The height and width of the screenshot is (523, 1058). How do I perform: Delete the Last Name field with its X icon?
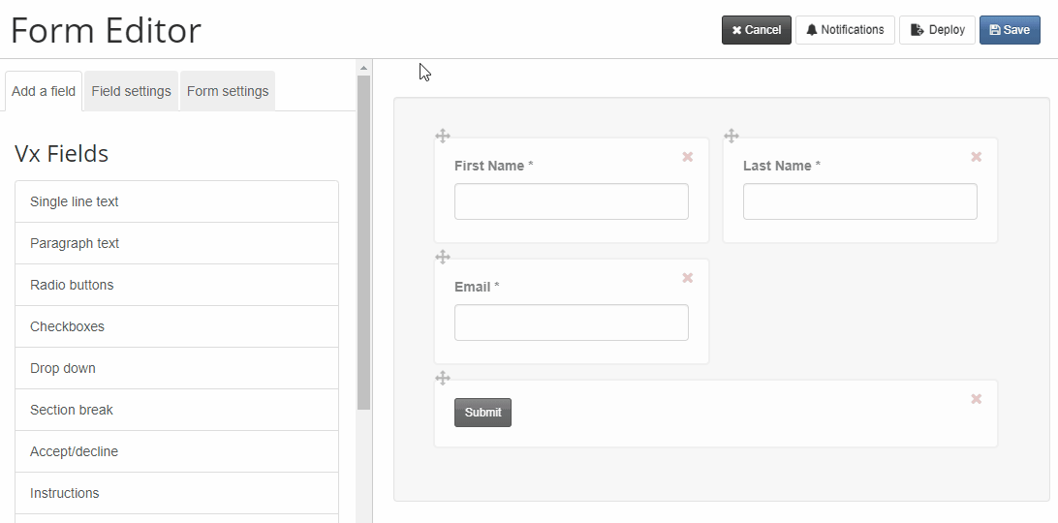click(x=977, y=157)
